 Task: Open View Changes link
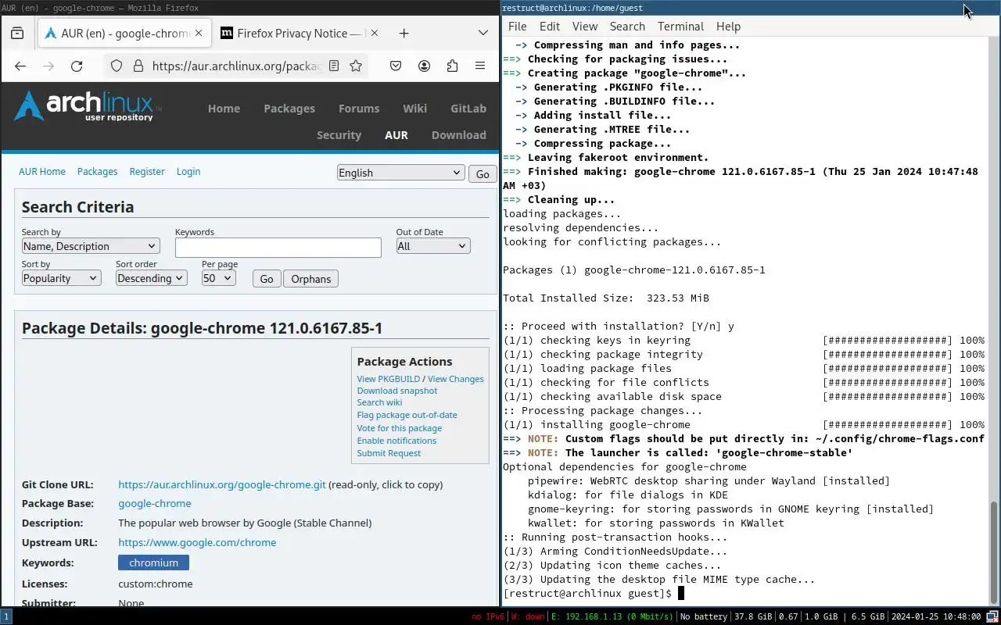pyautogui.click(x=456, y=379)
